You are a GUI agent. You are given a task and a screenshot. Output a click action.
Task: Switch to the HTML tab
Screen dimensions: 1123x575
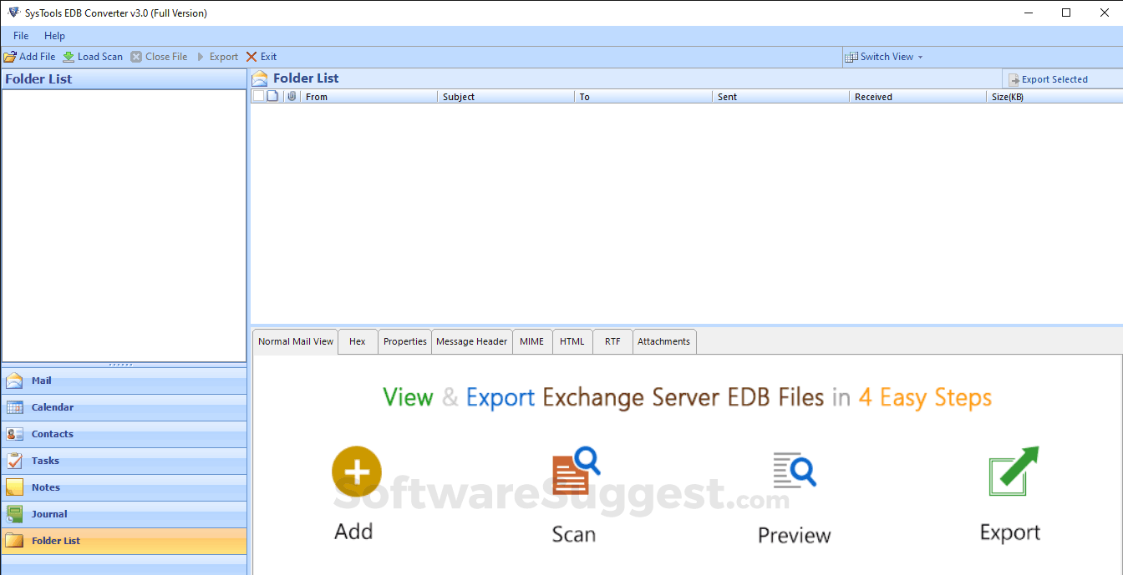tap(572, 341)
